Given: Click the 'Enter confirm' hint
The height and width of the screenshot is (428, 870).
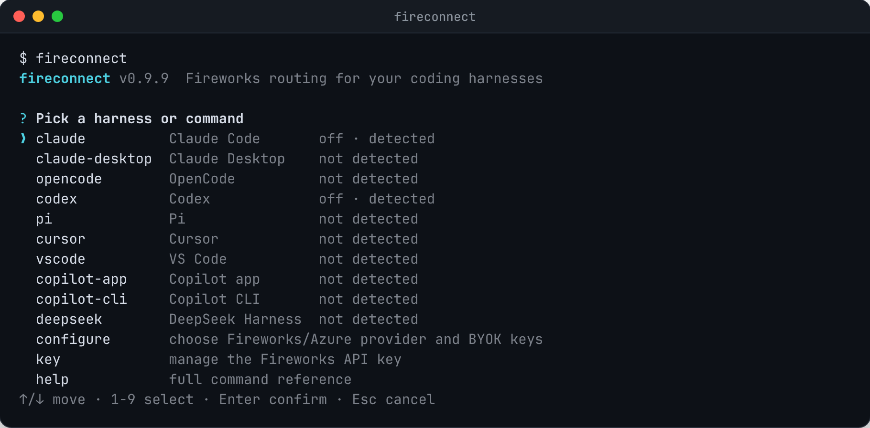Looking at the screenshot, I should pyautogui.click(x=273, y=399).
